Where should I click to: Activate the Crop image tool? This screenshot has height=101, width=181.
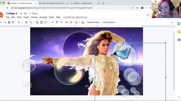pos(76,22)
